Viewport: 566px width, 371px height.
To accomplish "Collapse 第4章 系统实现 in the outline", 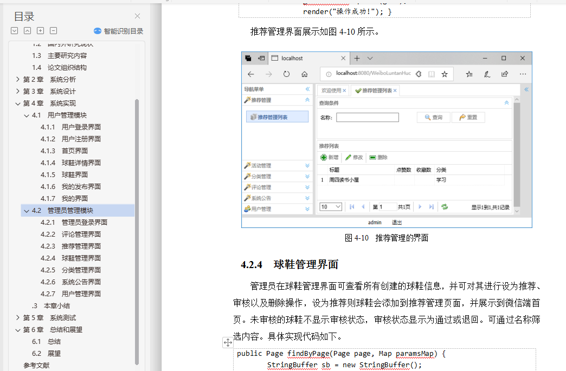I will 18,103.
